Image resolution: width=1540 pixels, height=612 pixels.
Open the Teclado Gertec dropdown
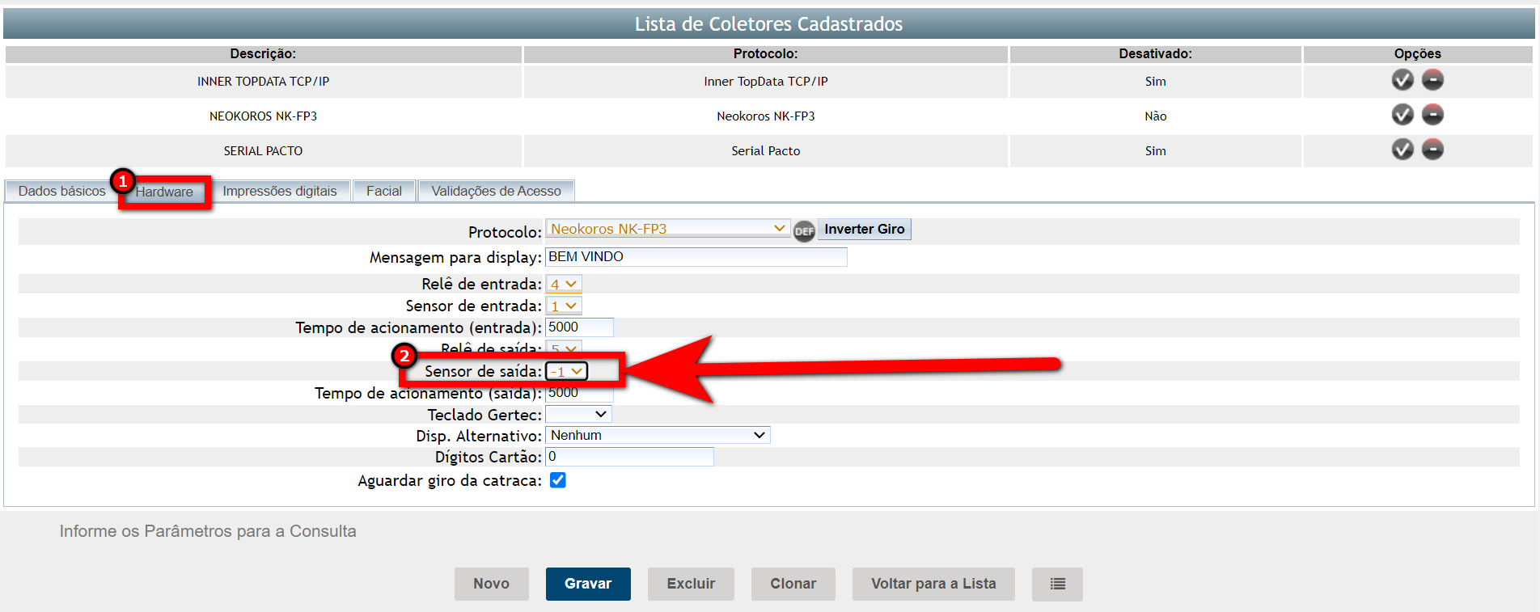click(x=578, y=414)
